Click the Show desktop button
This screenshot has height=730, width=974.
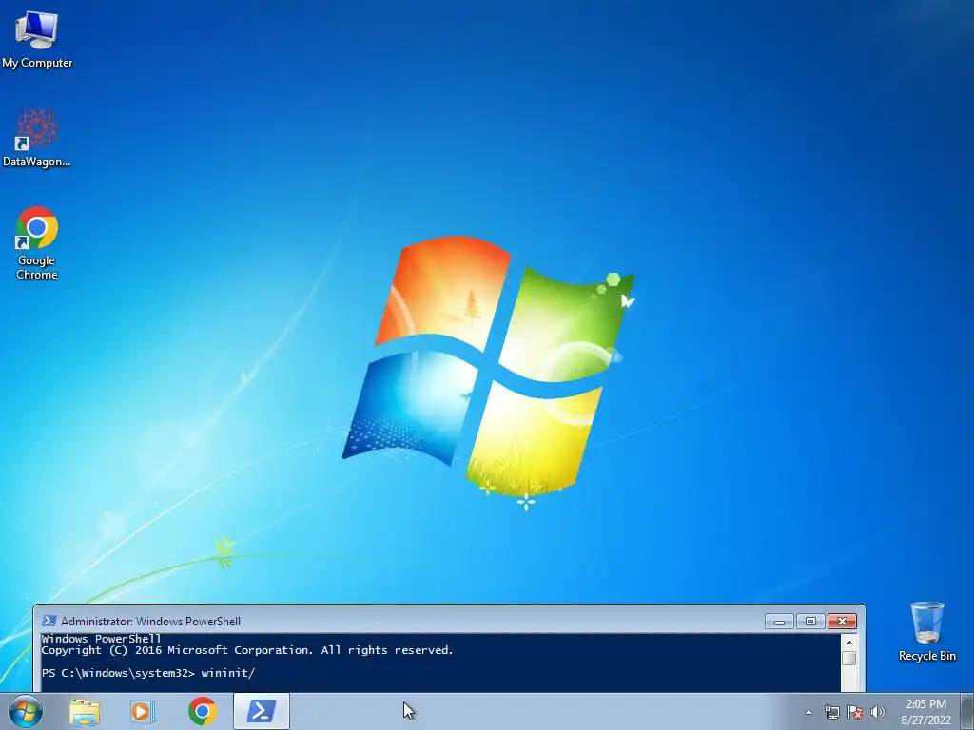pos(967,712)
